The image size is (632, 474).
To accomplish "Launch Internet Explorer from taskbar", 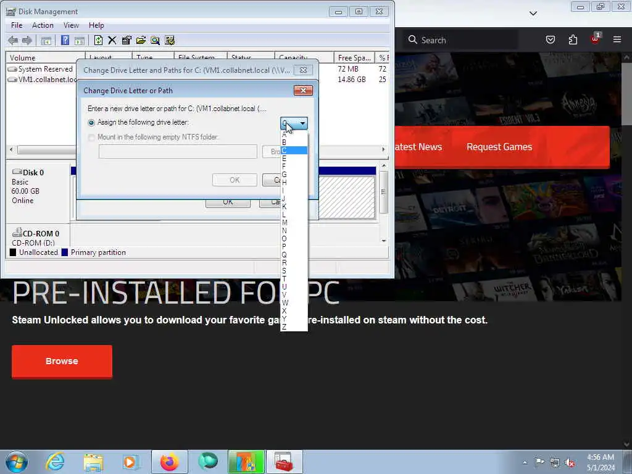I will click(55, 462).
